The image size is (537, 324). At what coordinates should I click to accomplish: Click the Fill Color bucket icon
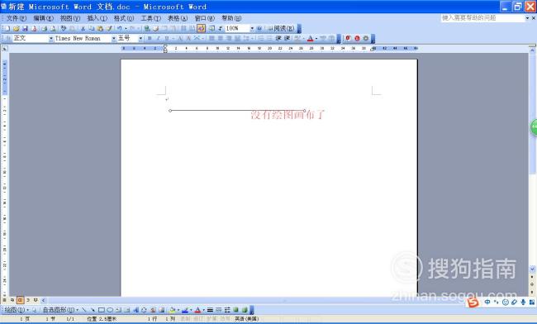tap(173, 310)
